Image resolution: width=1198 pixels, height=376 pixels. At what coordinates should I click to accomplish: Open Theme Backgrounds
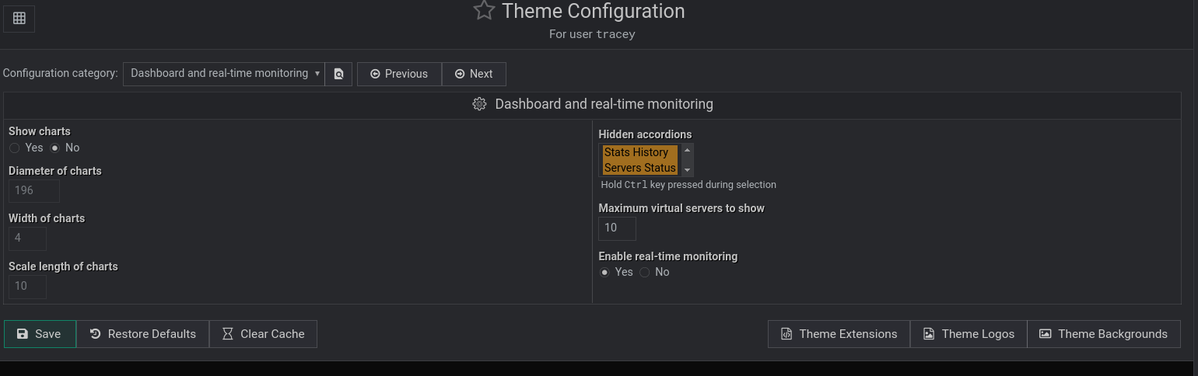1103,334
